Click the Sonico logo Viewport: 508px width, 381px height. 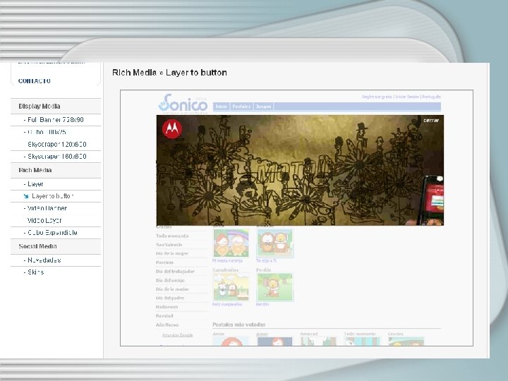(183, 103)
